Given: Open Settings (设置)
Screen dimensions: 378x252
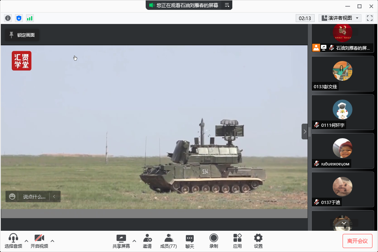Looking at the screenshot, I should [258, 241].
